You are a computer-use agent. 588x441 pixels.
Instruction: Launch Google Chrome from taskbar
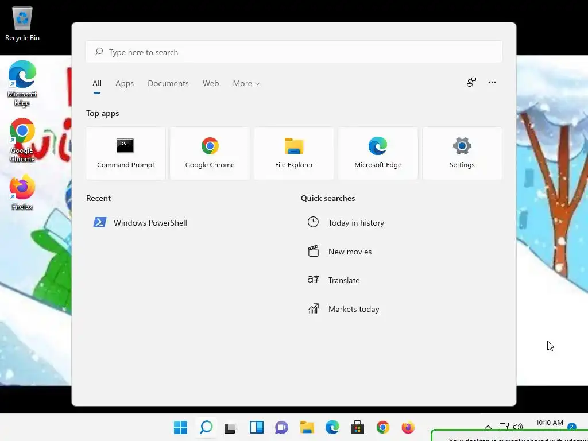point(383,427)
